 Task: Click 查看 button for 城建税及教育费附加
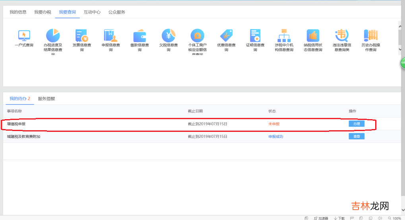(x=356, y=137)
